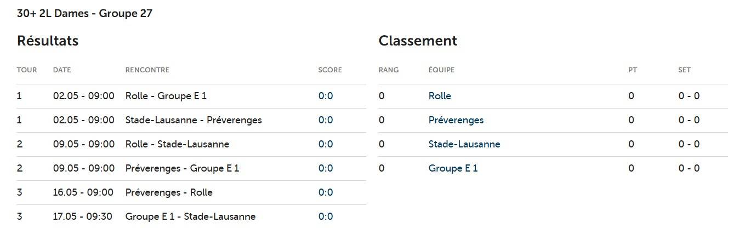Viewport: 745px width, 245px height.
Task: Select the Classement section heading
Action: 418,41
